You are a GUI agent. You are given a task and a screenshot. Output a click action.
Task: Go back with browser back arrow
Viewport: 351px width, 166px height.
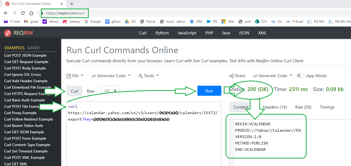(x=6, y=13)
